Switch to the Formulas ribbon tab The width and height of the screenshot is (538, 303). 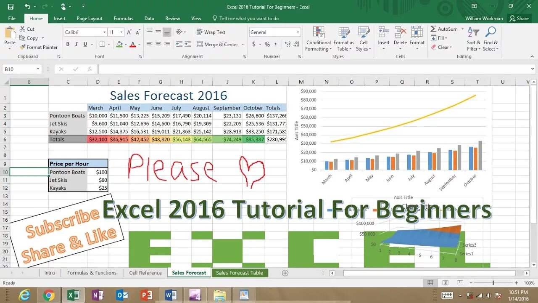pos(123,19)
